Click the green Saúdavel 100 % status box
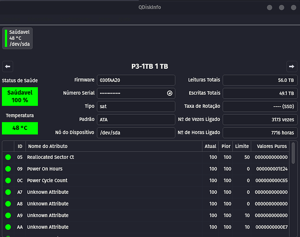This screenshot has height=237, width=300. click(20, 96)
